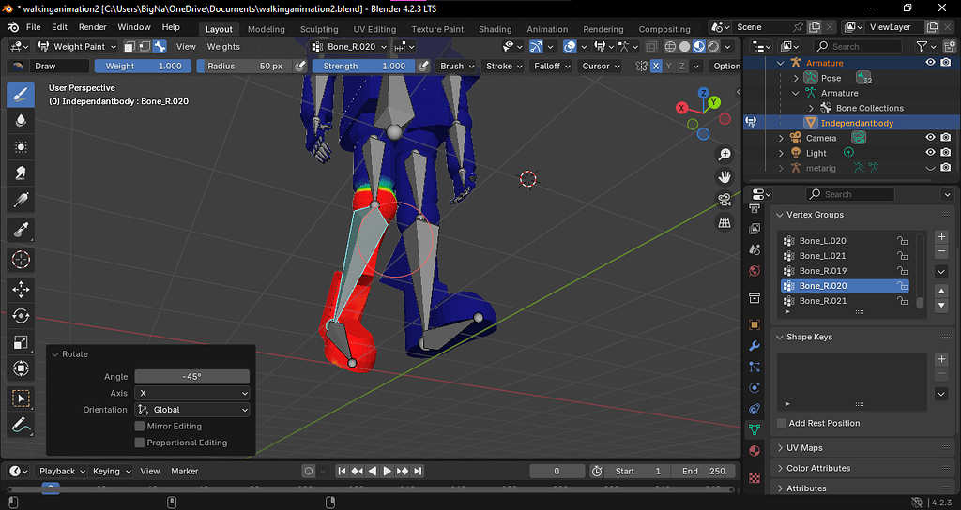Check the Add Rest Position option

coord(782,423)
